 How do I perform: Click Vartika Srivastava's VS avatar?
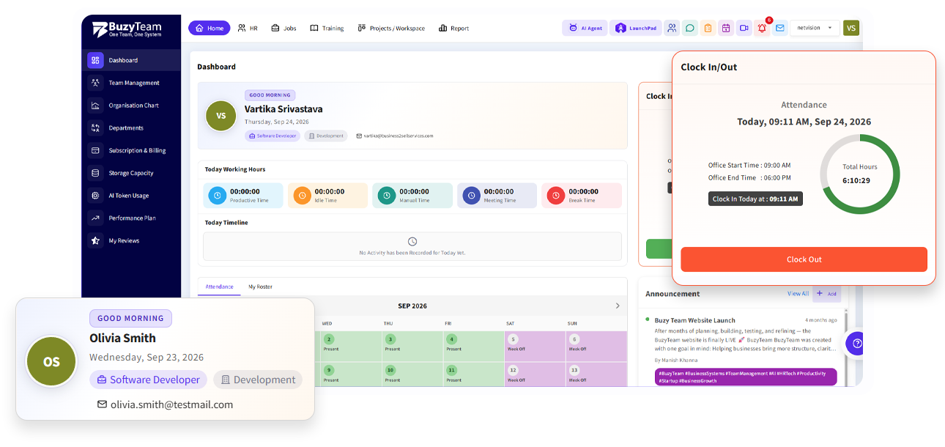pos(221,116)
